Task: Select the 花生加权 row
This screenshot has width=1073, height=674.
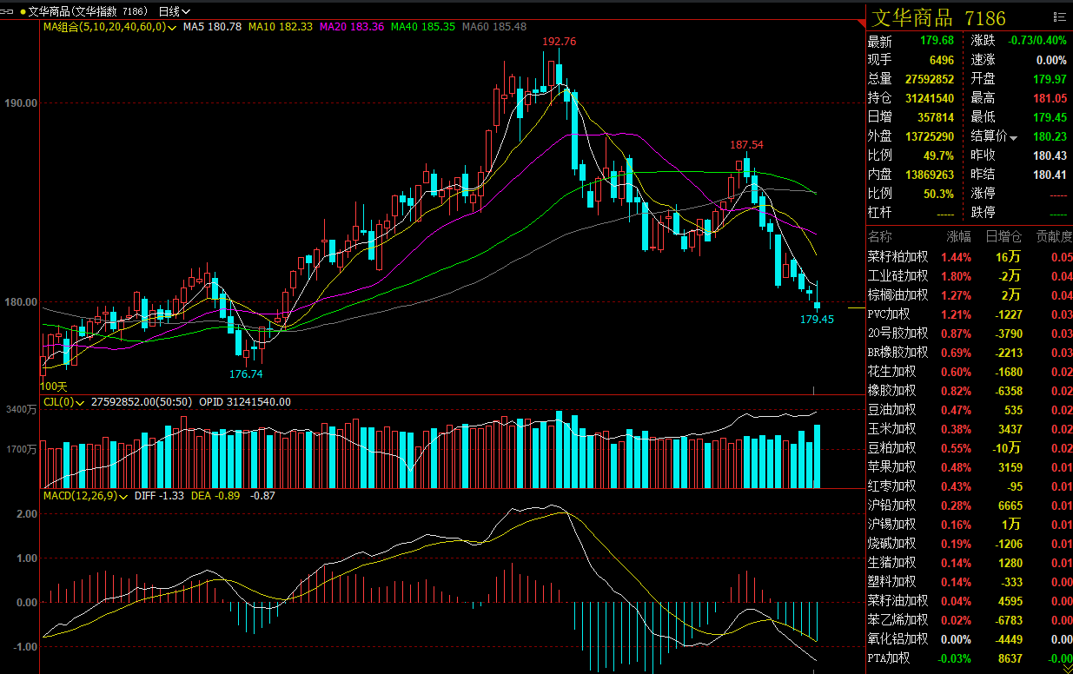Action: point(970,372)
